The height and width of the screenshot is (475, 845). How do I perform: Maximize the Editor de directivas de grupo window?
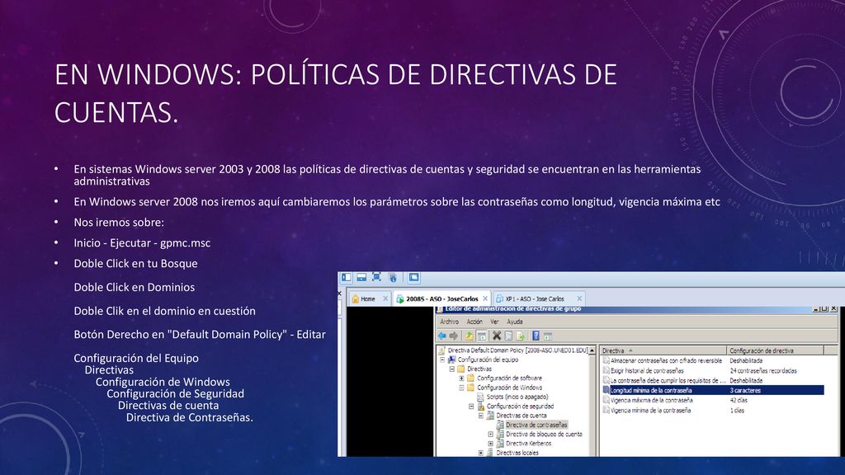[x=824, y=309]
